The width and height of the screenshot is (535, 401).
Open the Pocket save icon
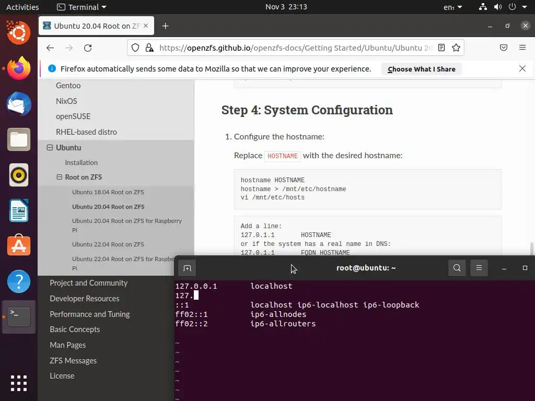click(x=504, y=48)
